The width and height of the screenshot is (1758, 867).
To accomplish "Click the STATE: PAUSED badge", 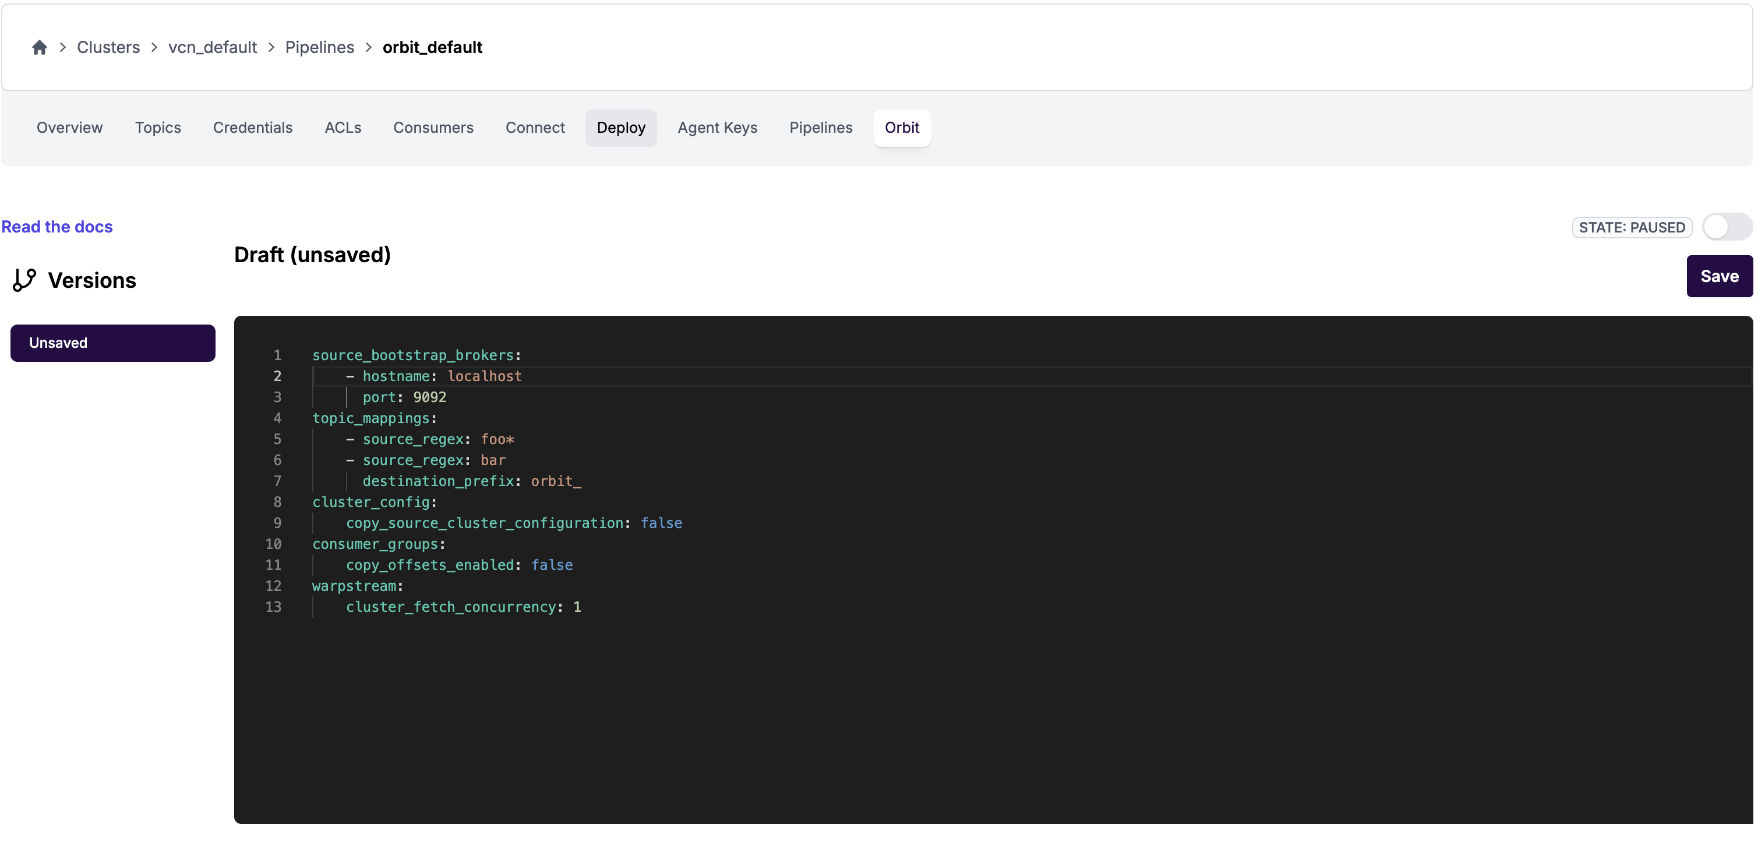I will pyautogui.click(x=1631, y=227).
